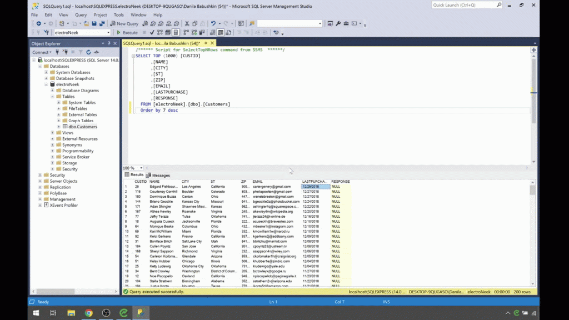
Task: Refresh the Object Explorer tree
Action: coord(88,52)
